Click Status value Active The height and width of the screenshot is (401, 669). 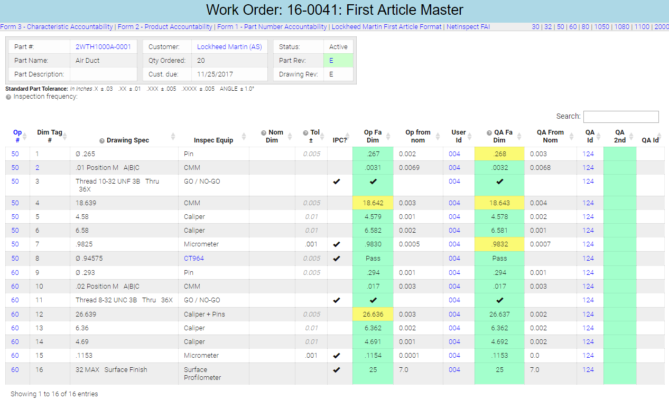click(338, 46)
